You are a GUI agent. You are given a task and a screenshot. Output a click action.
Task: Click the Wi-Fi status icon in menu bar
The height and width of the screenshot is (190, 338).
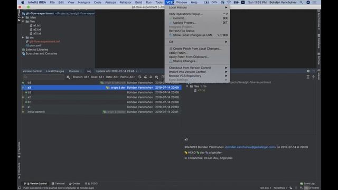click(229, 2)
